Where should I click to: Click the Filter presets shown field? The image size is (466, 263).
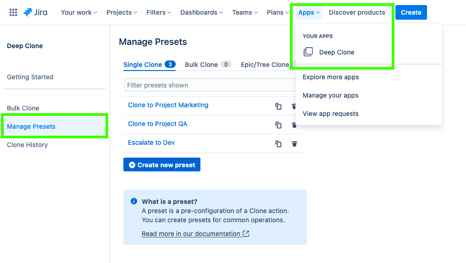click(x=209, y=85)
